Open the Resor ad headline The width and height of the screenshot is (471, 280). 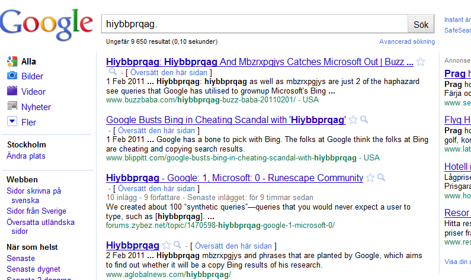[457, 213]
